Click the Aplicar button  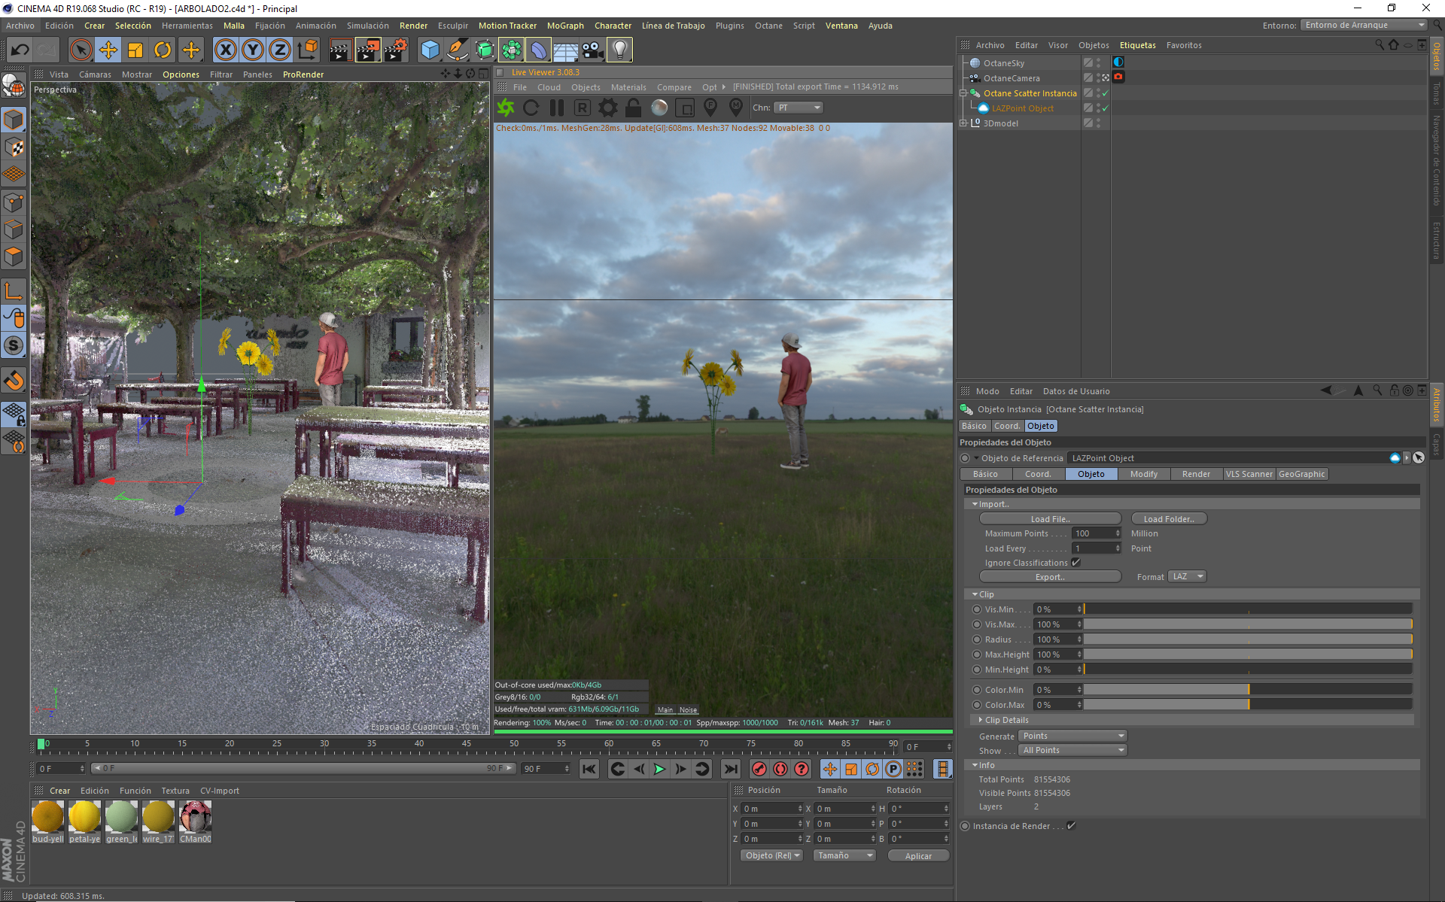coord(918,856)
